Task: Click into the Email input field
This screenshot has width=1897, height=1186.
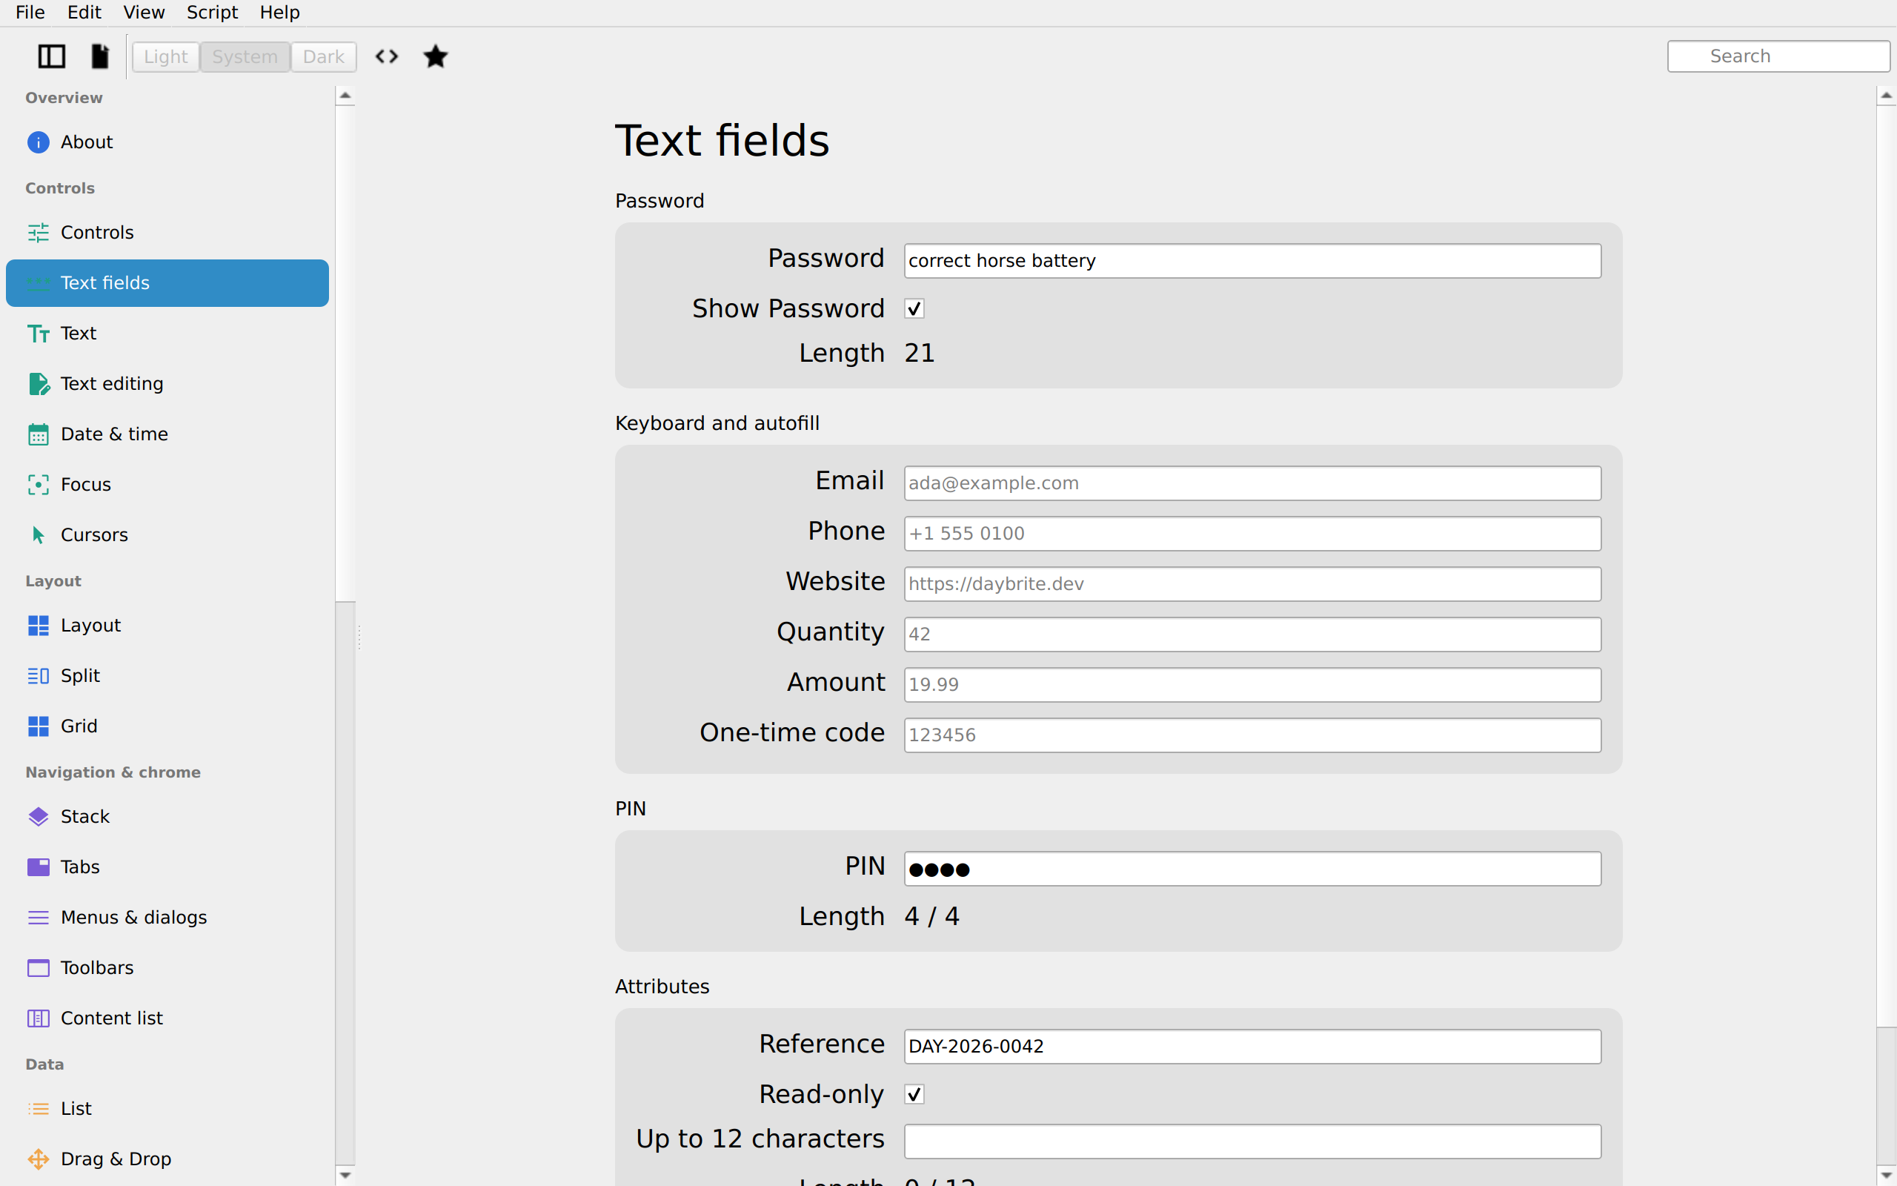Action: point(1252,483)
